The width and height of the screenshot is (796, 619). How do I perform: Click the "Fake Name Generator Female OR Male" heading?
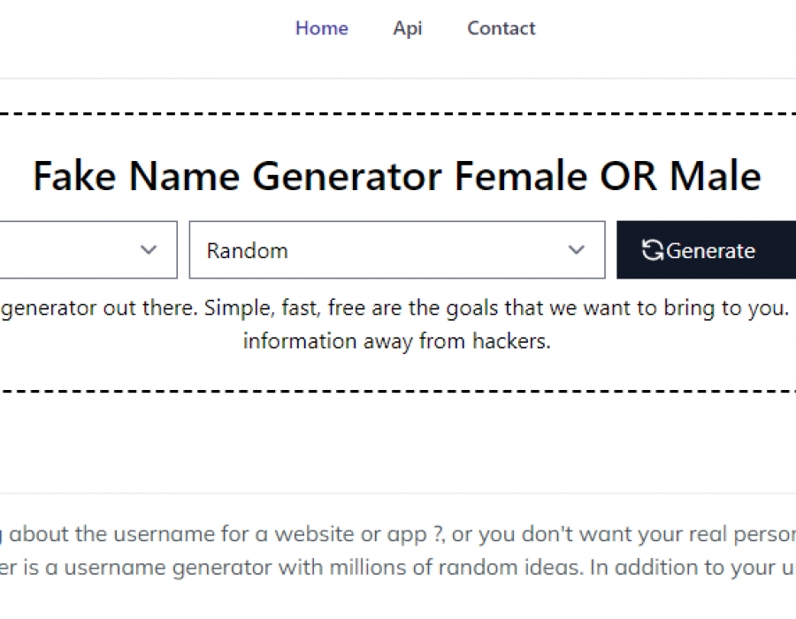[x=397, y=176]
